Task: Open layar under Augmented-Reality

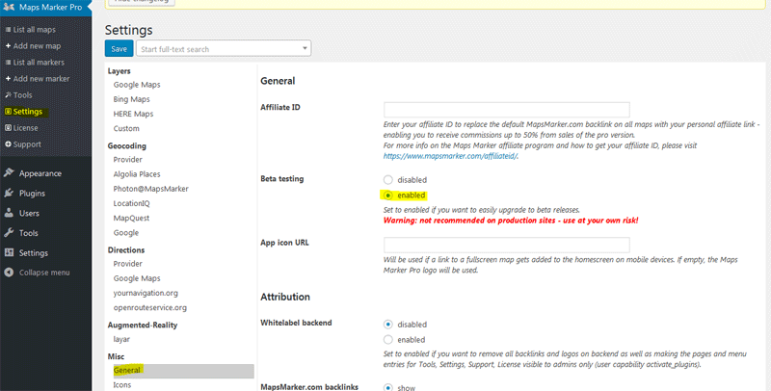Action: coord(121,339)
